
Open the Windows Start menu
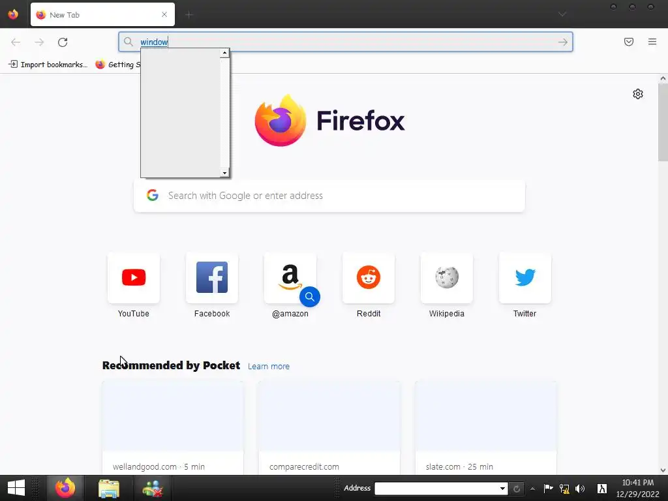pyautogui.click(x=16, y=488)
